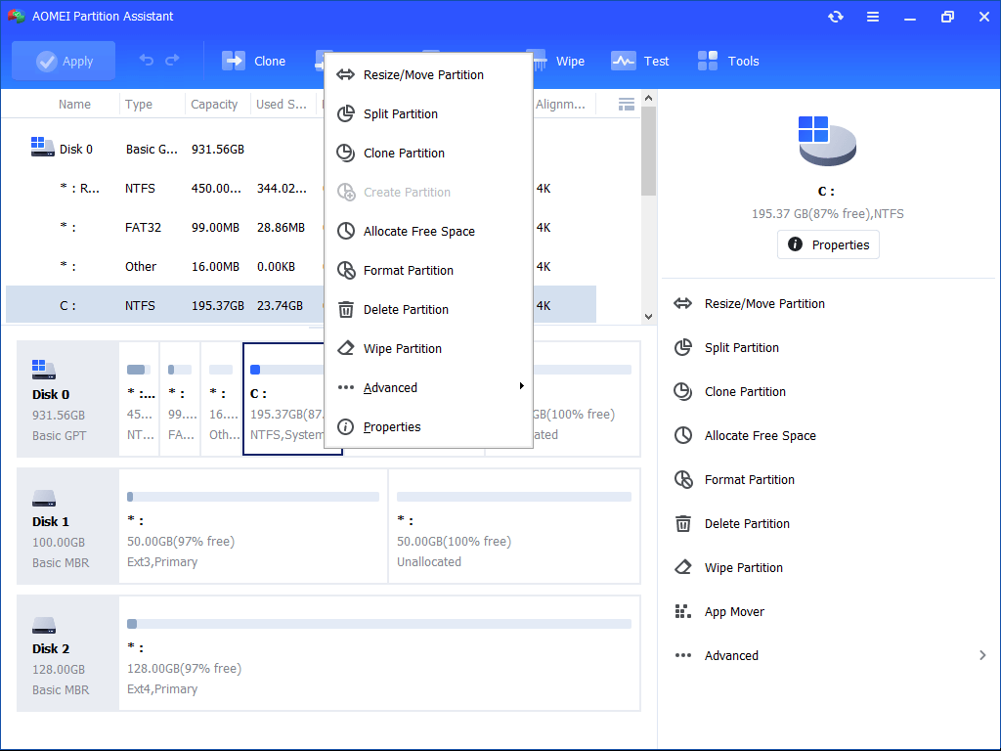1001x751 pixels.
Task: Click the Alignment column header
Action: (560, 104)
